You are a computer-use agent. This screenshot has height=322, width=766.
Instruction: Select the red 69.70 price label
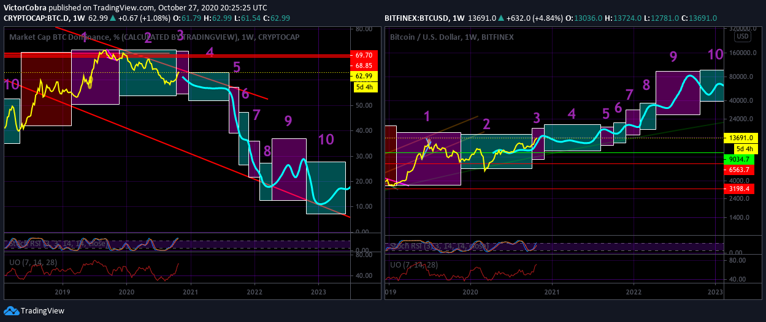coord(364,55)
